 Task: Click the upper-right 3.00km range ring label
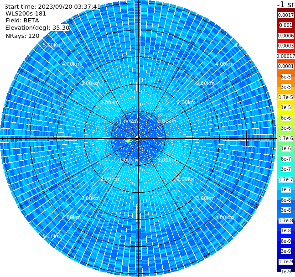[205, 83]
